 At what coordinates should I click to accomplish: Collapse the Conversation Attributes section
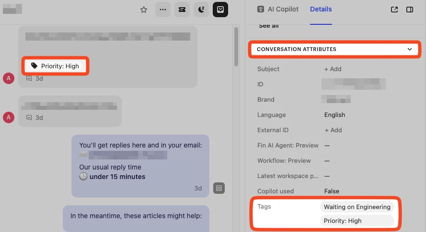pyautogui.click(x=334, y=49)
